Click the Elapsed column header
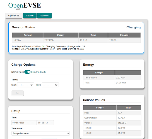 click(x=124, y=35)
